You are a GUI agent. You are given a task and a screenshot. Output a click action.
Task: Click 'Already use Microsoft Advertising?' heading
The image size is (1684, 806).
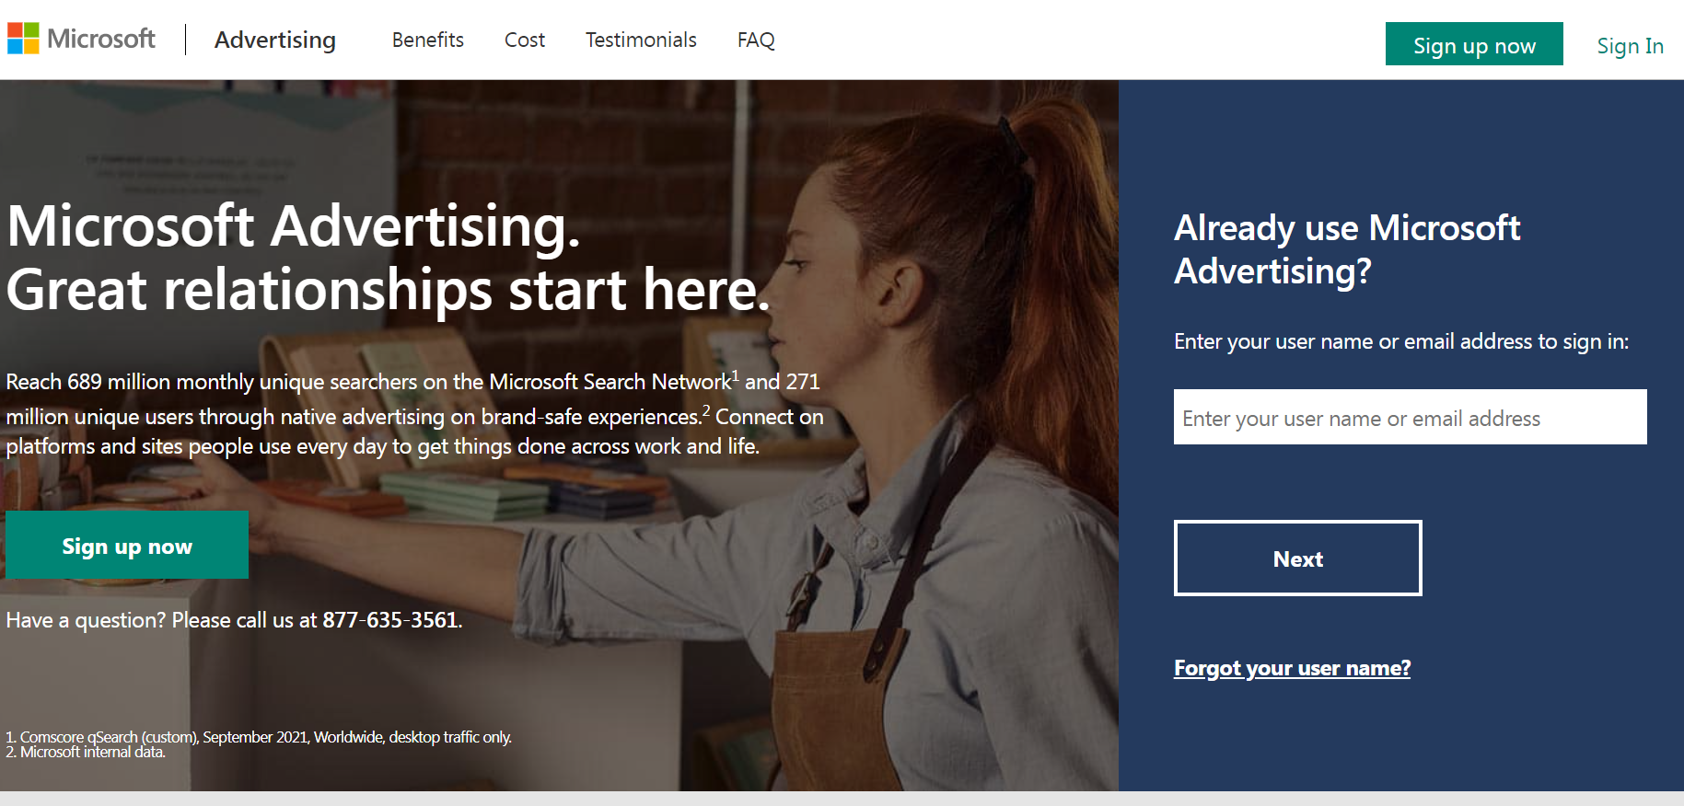tap(1347, 249)
